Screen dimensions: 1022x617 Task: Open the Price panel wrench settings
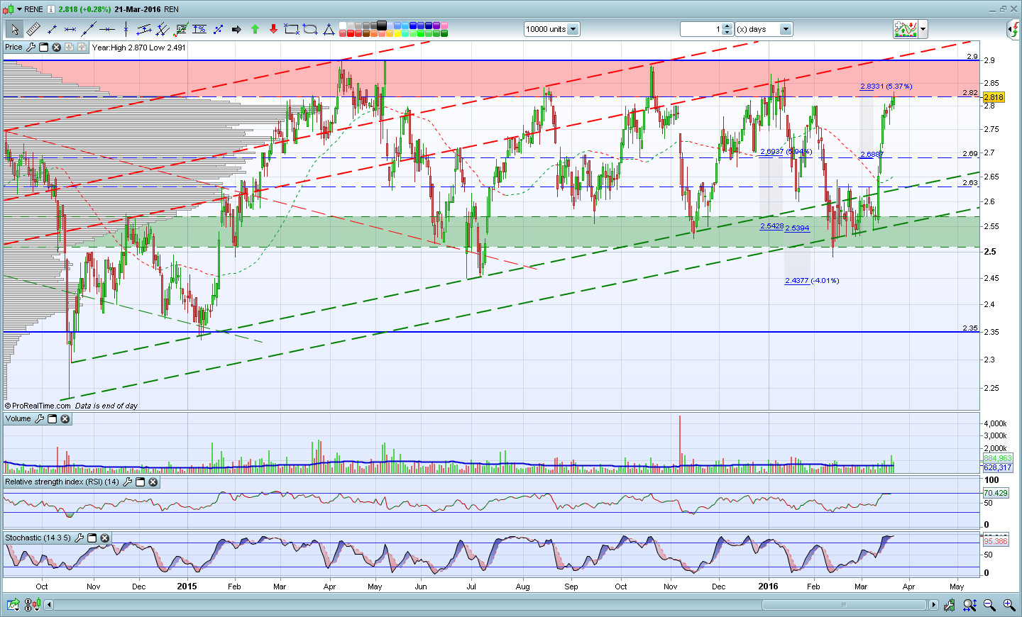tap(31, 47)
